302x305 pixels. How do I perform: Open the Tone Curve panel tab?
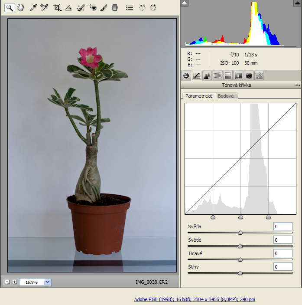pos(197,75)
